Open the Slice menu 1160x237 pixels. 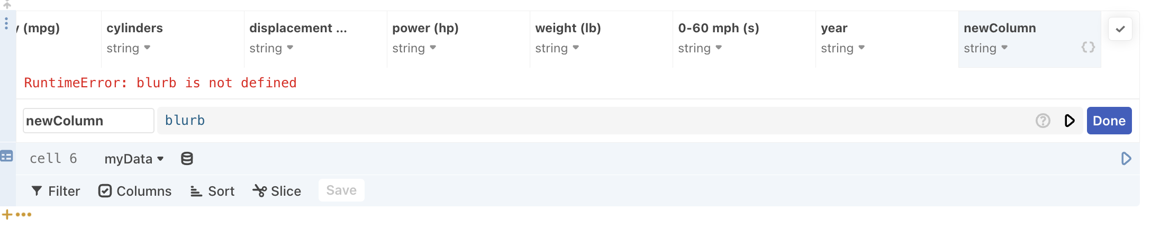(277, 191)
